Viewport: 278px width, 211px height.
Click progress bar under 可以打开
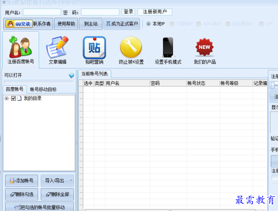(x=39, y=82)
